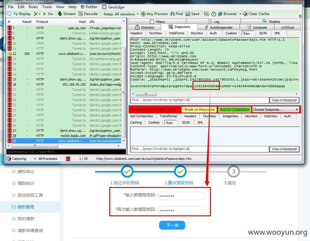Select the request Cookies inspector tab
Screen dimensions: 310x241
[x=231, y=33]
